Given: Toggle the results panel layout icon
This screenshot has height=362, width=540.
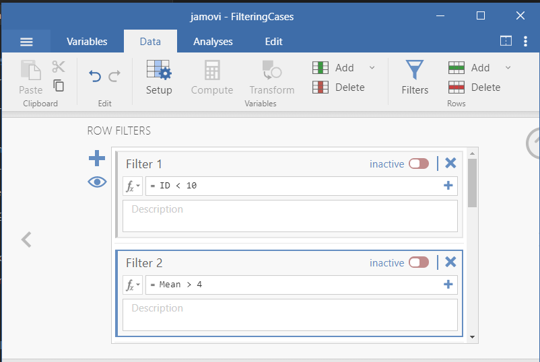Looking at the screenshot, I should coord(506,41).
